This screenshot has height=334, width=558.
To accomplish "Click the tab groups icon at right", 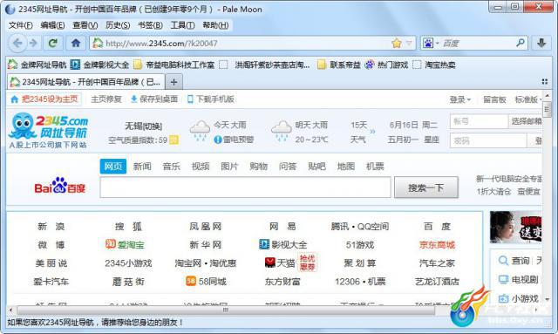I will click(544, 82).
